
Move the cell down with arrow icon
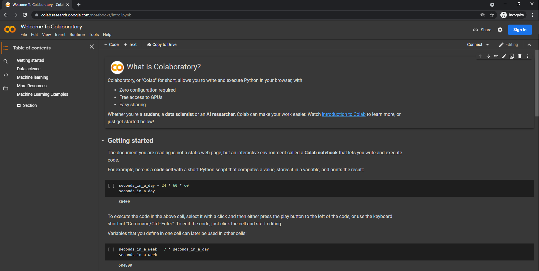[488, 56]
